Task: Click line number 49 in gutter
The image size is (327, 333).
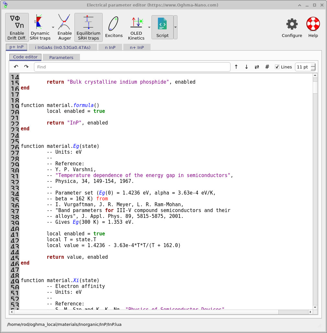Action: 15,281
